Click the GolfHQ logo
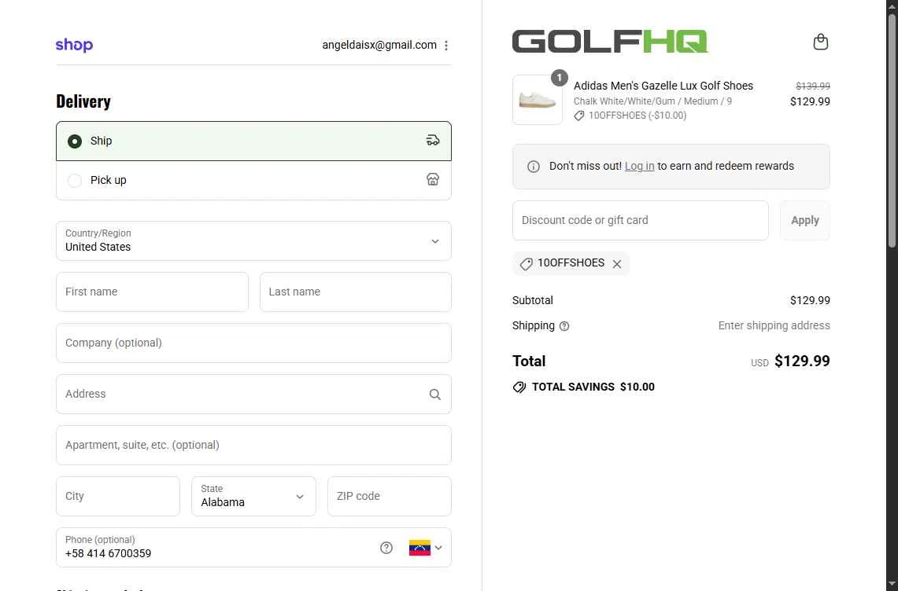Screen dimensions: 898x591 click(610, 41)
